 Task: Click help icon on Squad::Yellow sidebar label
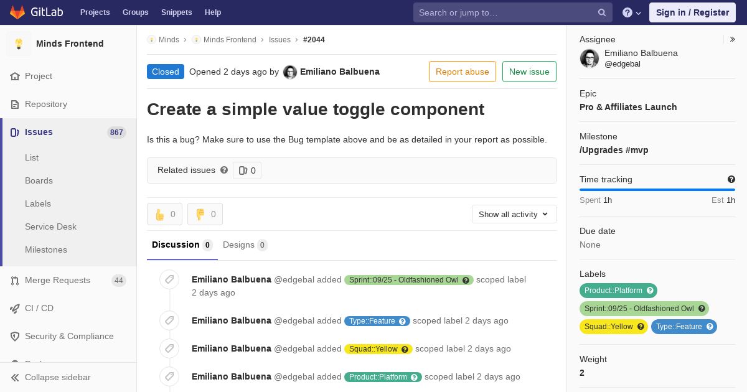(x=641, y=327)
